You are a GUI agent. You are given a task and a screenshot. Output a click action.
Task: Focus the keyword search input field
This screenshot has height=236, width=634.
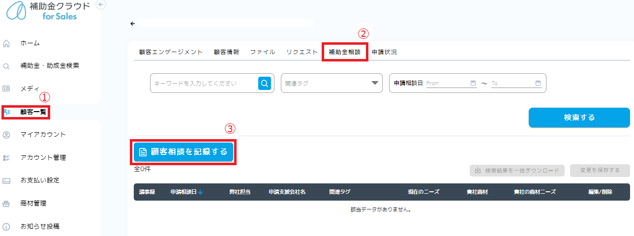(204, 84)
